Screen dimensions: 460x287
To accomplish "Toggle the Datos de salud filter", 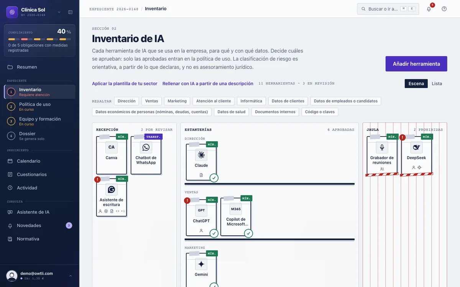I will pos(232,112).
